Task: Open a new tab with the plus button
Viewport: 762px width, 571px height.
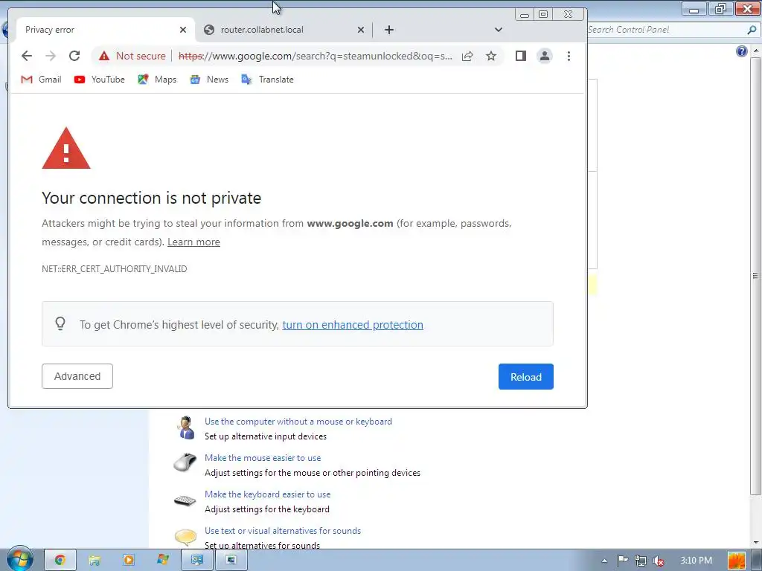Action: [x=388, y=30]
